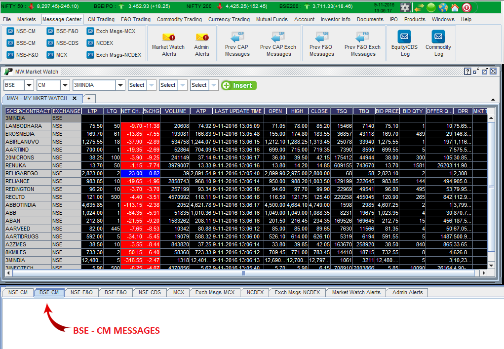Viewport: 504px width, 349px height.
Task: Open the Exchange dropdown showing BSE
Action: tap(30, 84)
